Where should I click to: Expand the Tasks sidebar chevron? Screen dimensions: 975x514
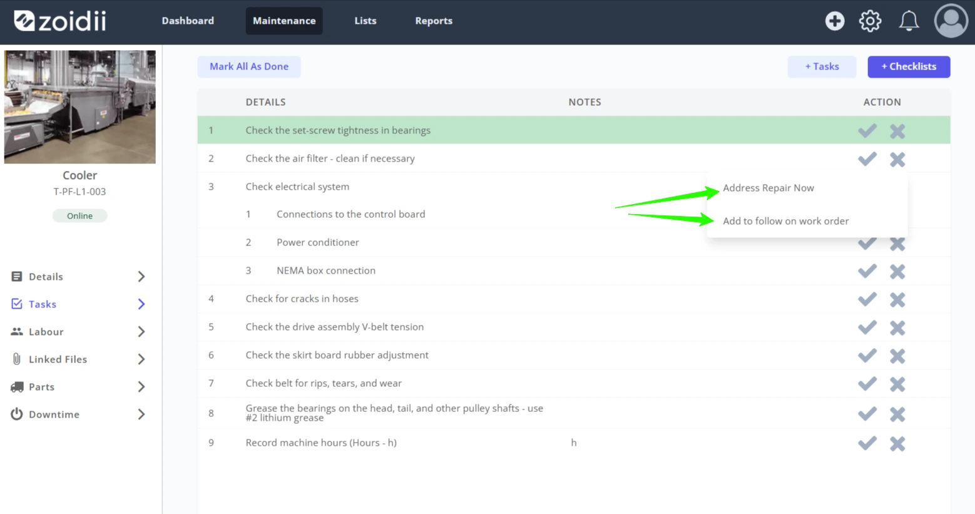point(141,304)
